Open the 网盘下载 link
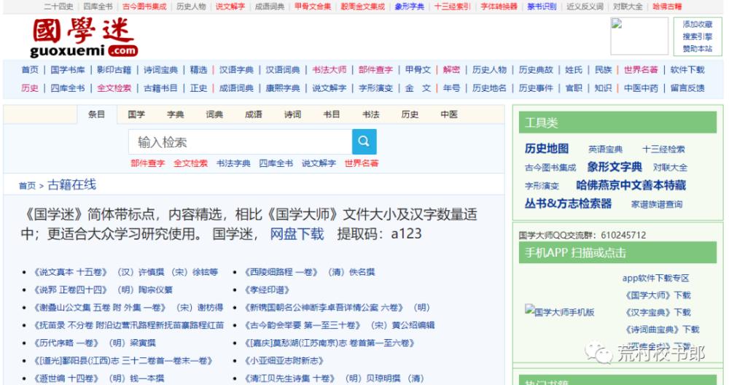The image size is (729, 385). coord(297,234)
